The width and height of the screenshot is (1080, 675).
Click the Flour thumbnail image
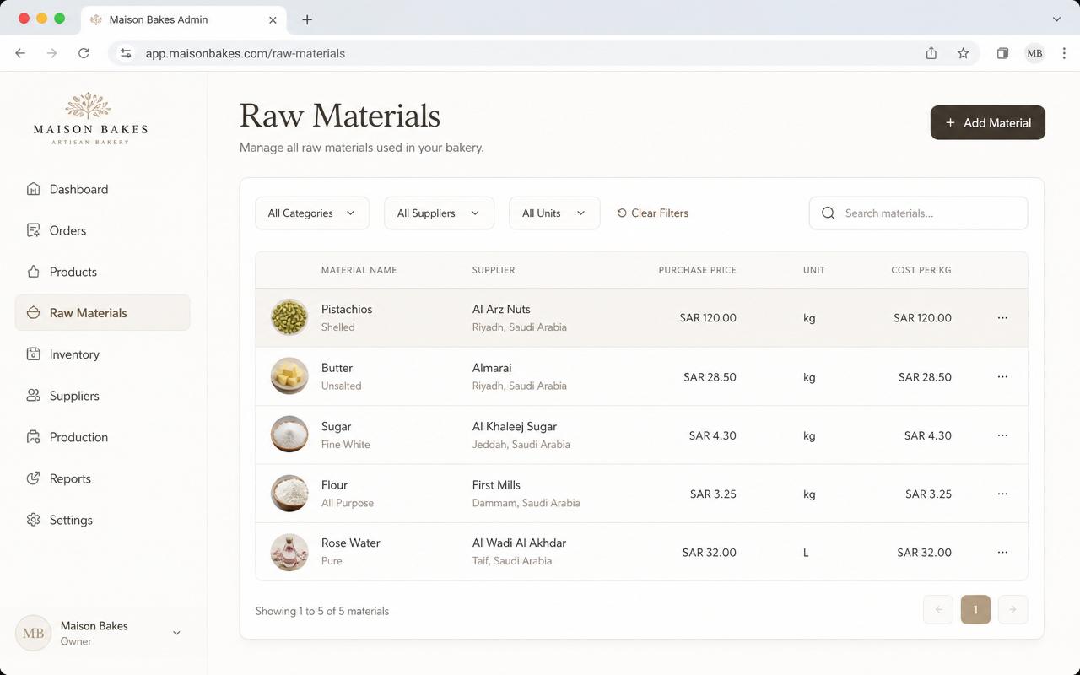click(x=289, y=493)
